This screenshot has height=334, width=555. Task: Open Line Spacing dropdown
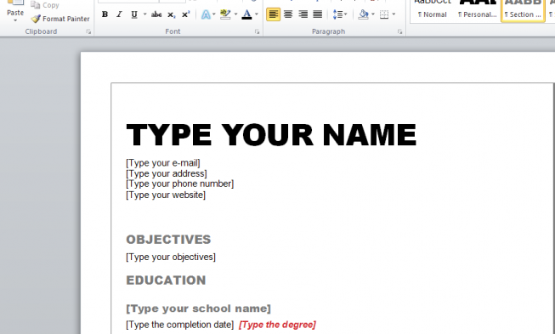(x=340, y=14)
